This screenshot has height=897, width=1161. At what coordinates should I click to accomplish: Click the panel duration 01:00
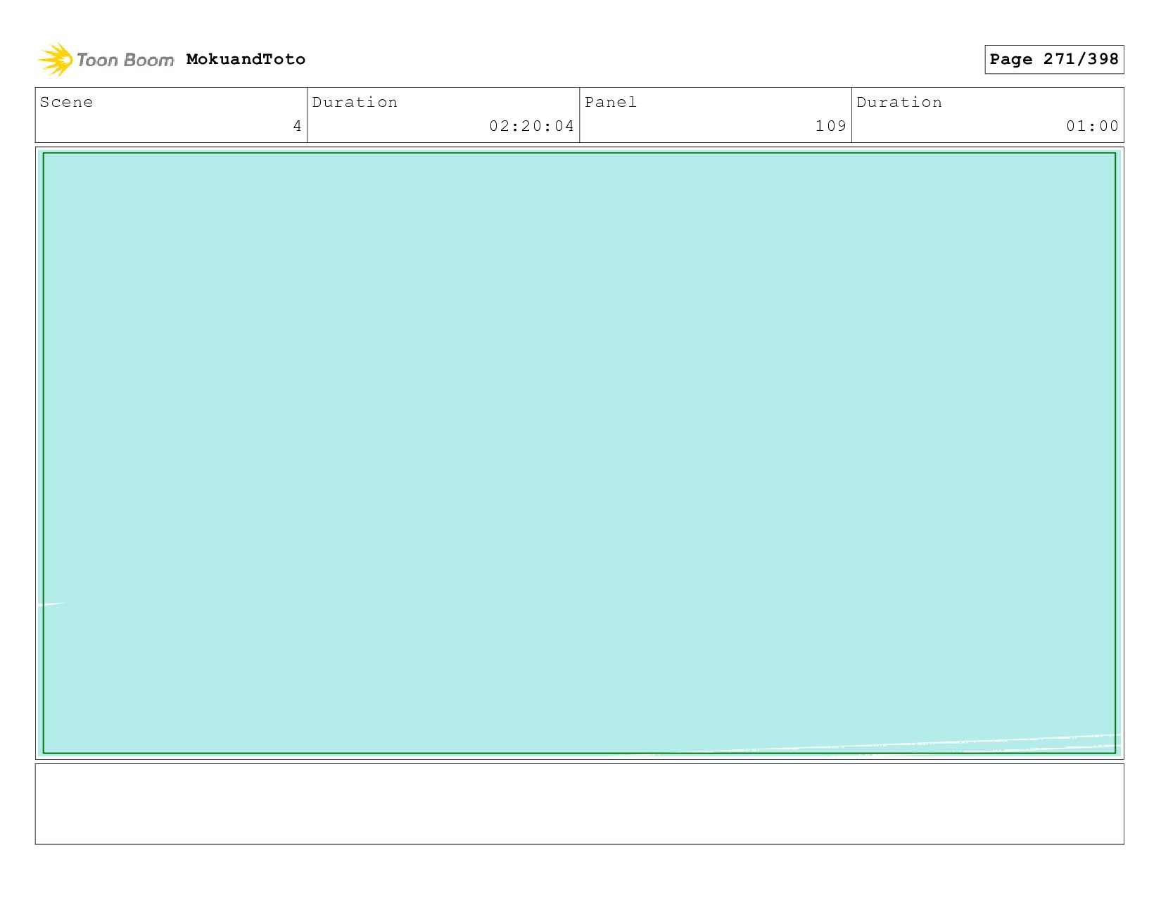point(1092,126)
